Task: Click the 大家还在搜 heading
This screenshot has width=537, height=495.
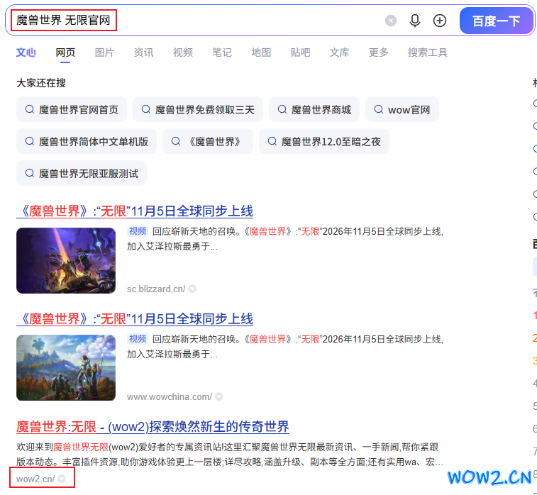Action: 41,83
